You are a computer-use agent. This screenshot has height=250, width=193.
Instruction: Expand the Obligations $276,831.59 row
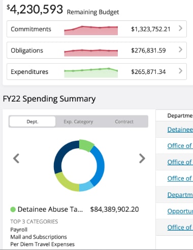point(96,51)
